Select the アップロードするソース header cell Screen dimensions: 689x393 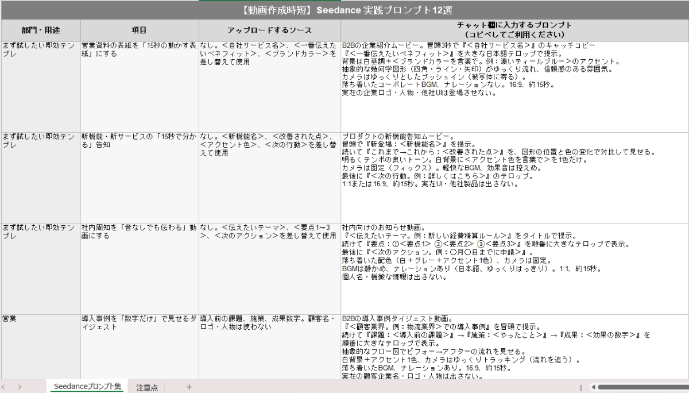[270, 30]
